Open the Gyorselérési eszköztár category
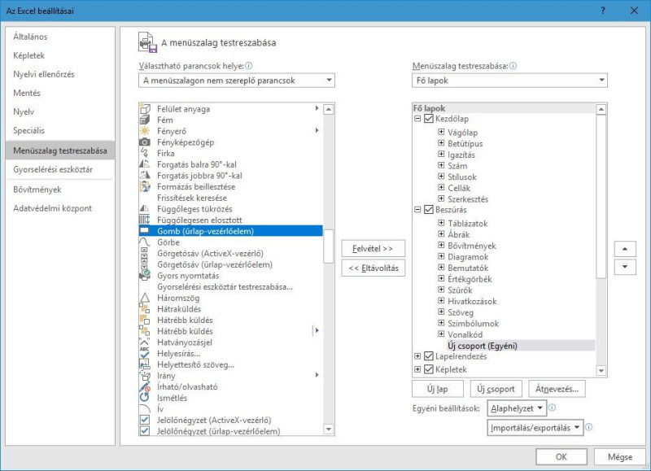The image size is (651, 471). tap(60, 169)
